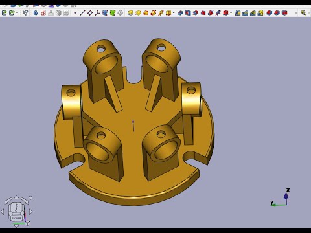Click the navigation cube's upper face

16,208
